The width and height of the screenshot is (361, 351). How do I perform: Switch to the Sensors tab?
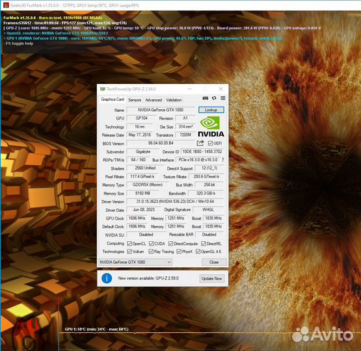pos(135,100)
